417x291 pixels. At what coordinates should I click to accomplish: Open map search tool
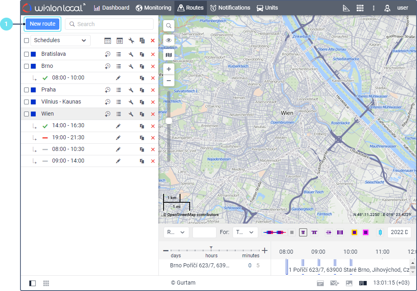169,26
